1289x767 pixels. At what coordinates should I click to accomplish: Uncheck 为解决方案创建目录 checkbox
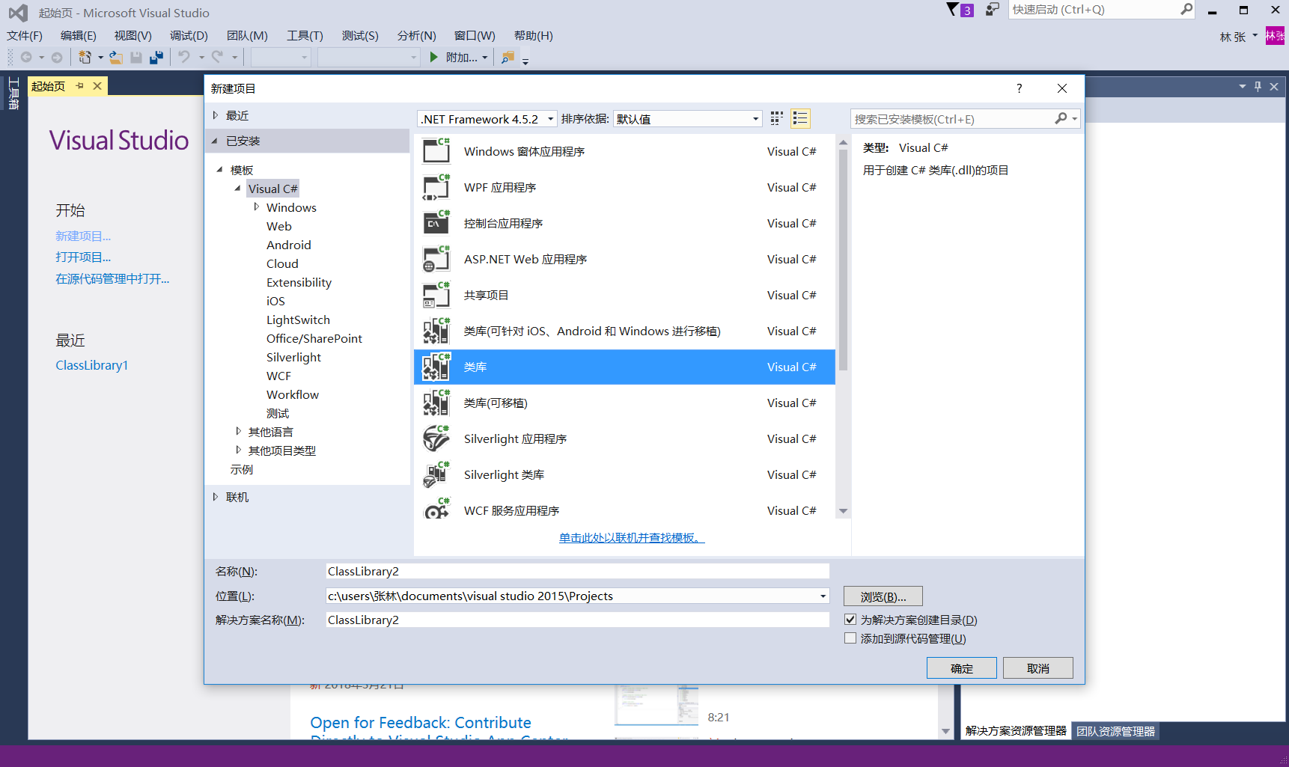click(x=850, y=620)
